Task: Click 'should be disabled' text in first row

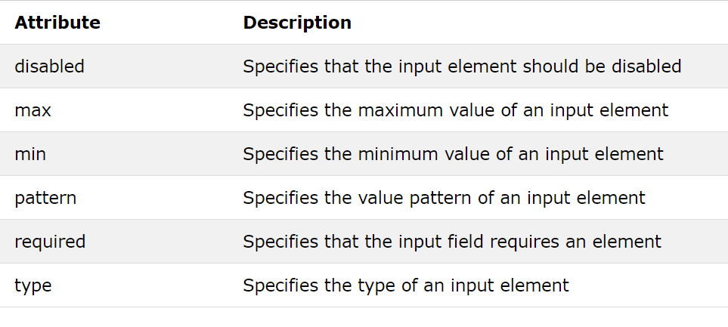Action: pos(602,66)
